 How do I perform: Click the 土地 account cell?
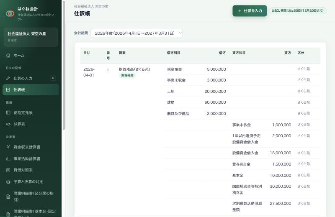(x=171, y=91)
